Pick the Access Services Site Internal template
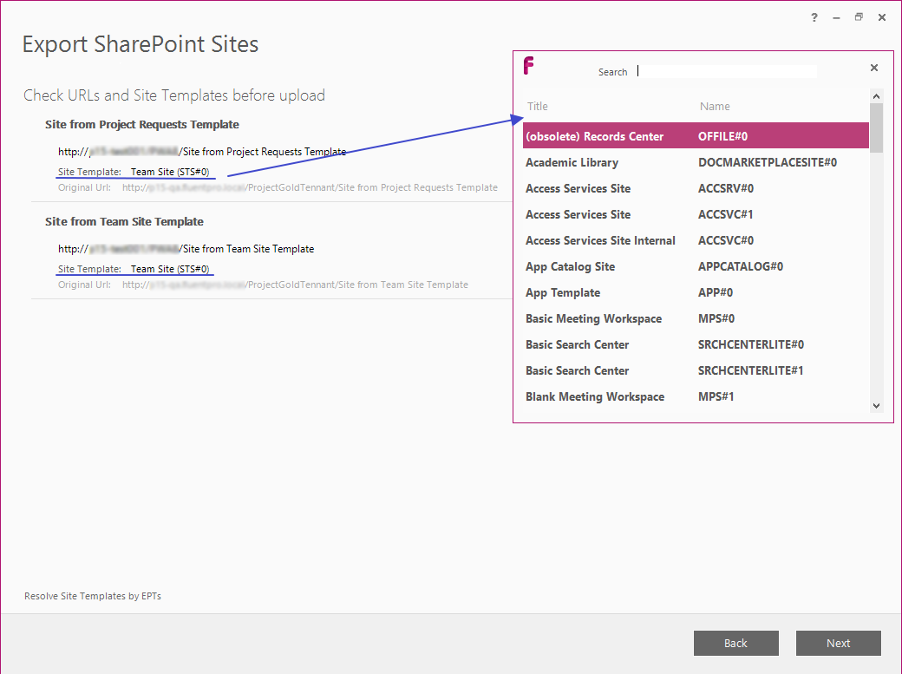This screenshot has height=674, width=902. click(696, 240)
